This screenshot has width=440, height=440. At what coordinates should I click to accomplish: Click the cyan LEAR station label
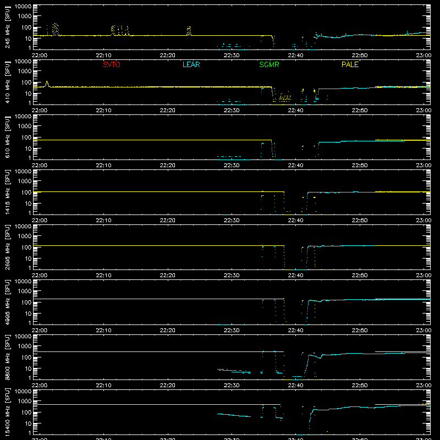[x=191, y=64]
